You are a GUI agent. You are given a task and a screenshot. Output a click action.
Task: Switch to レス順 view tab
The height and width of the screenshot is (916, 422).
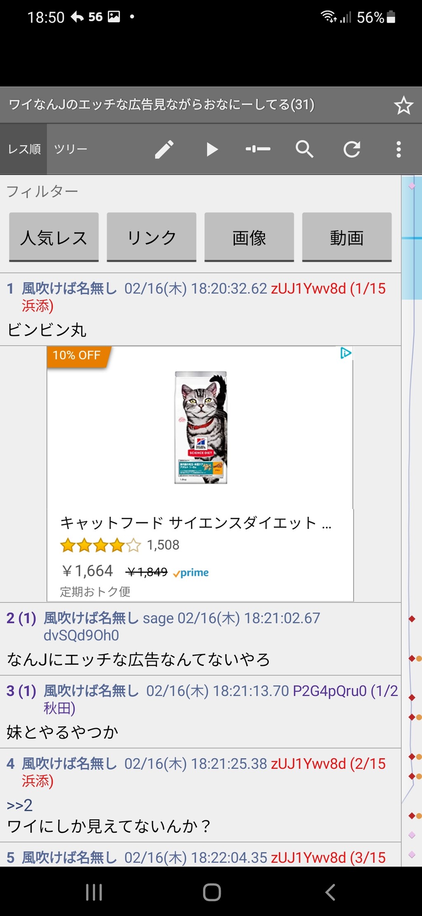point(24,149)
